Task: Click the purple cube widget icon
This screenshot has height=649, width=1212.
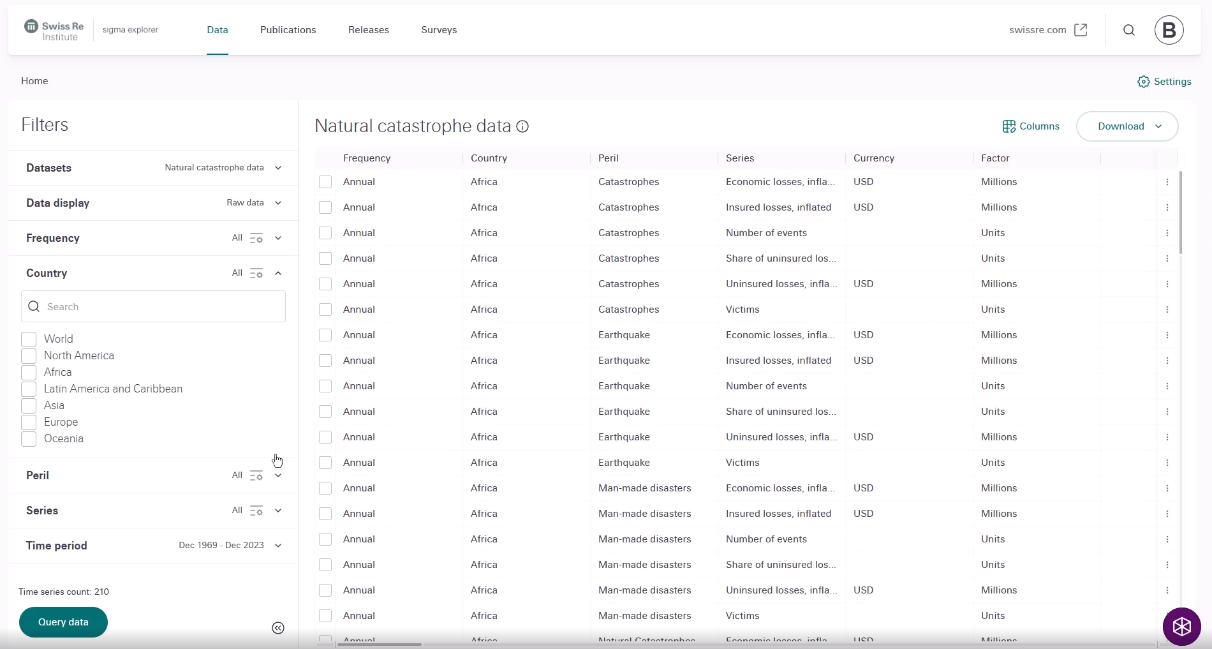Action: point(1181,627)
